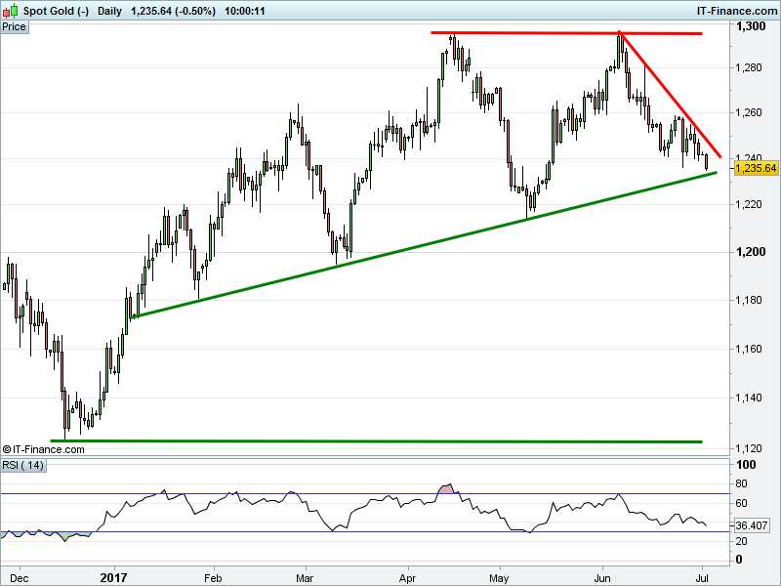Click the RSI 20 scale label

click(x=741, y=541)
